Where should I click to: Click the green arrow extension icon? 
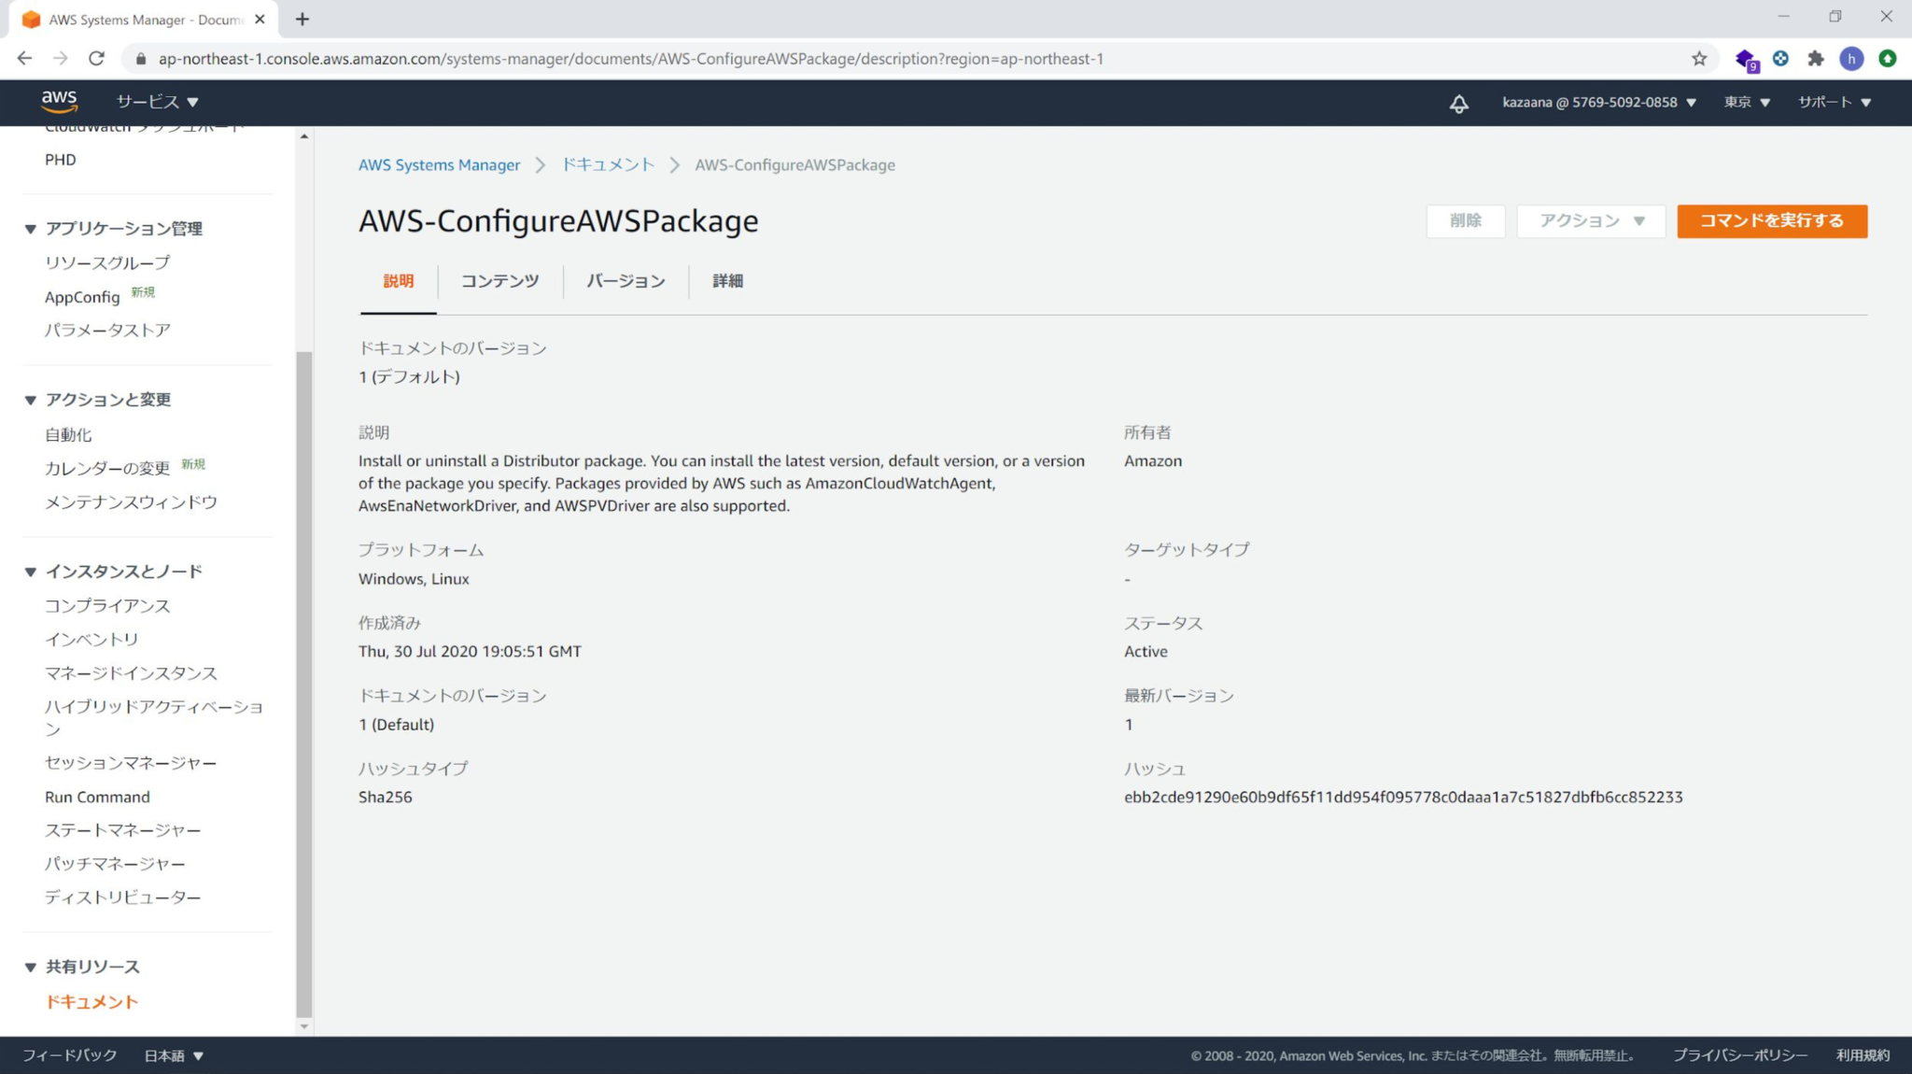1888,58
